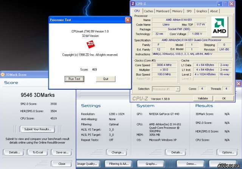Select the CPU tab in CPU-Z

click(x=137, y=11)
